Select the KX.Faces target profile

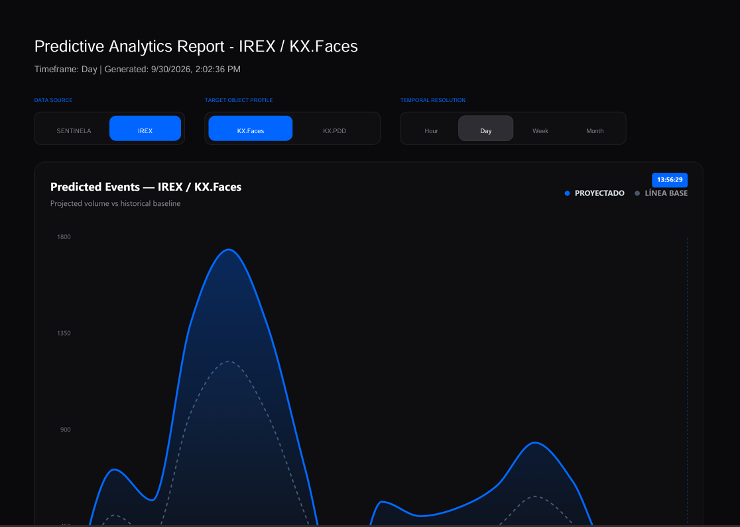coord(251,128)
